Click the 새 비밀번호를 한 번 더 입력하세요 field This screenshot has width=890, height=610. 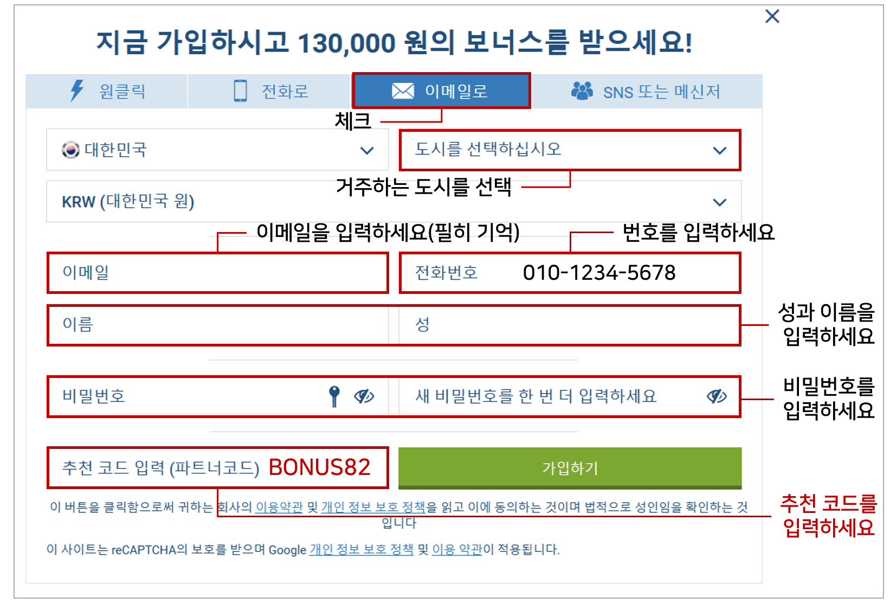tap(570, 396)
